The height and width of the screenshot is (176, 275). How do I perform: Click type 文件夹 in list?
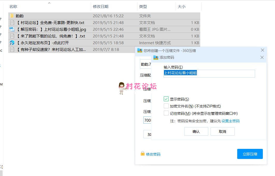pyautogui.click(x=145, y=16)
